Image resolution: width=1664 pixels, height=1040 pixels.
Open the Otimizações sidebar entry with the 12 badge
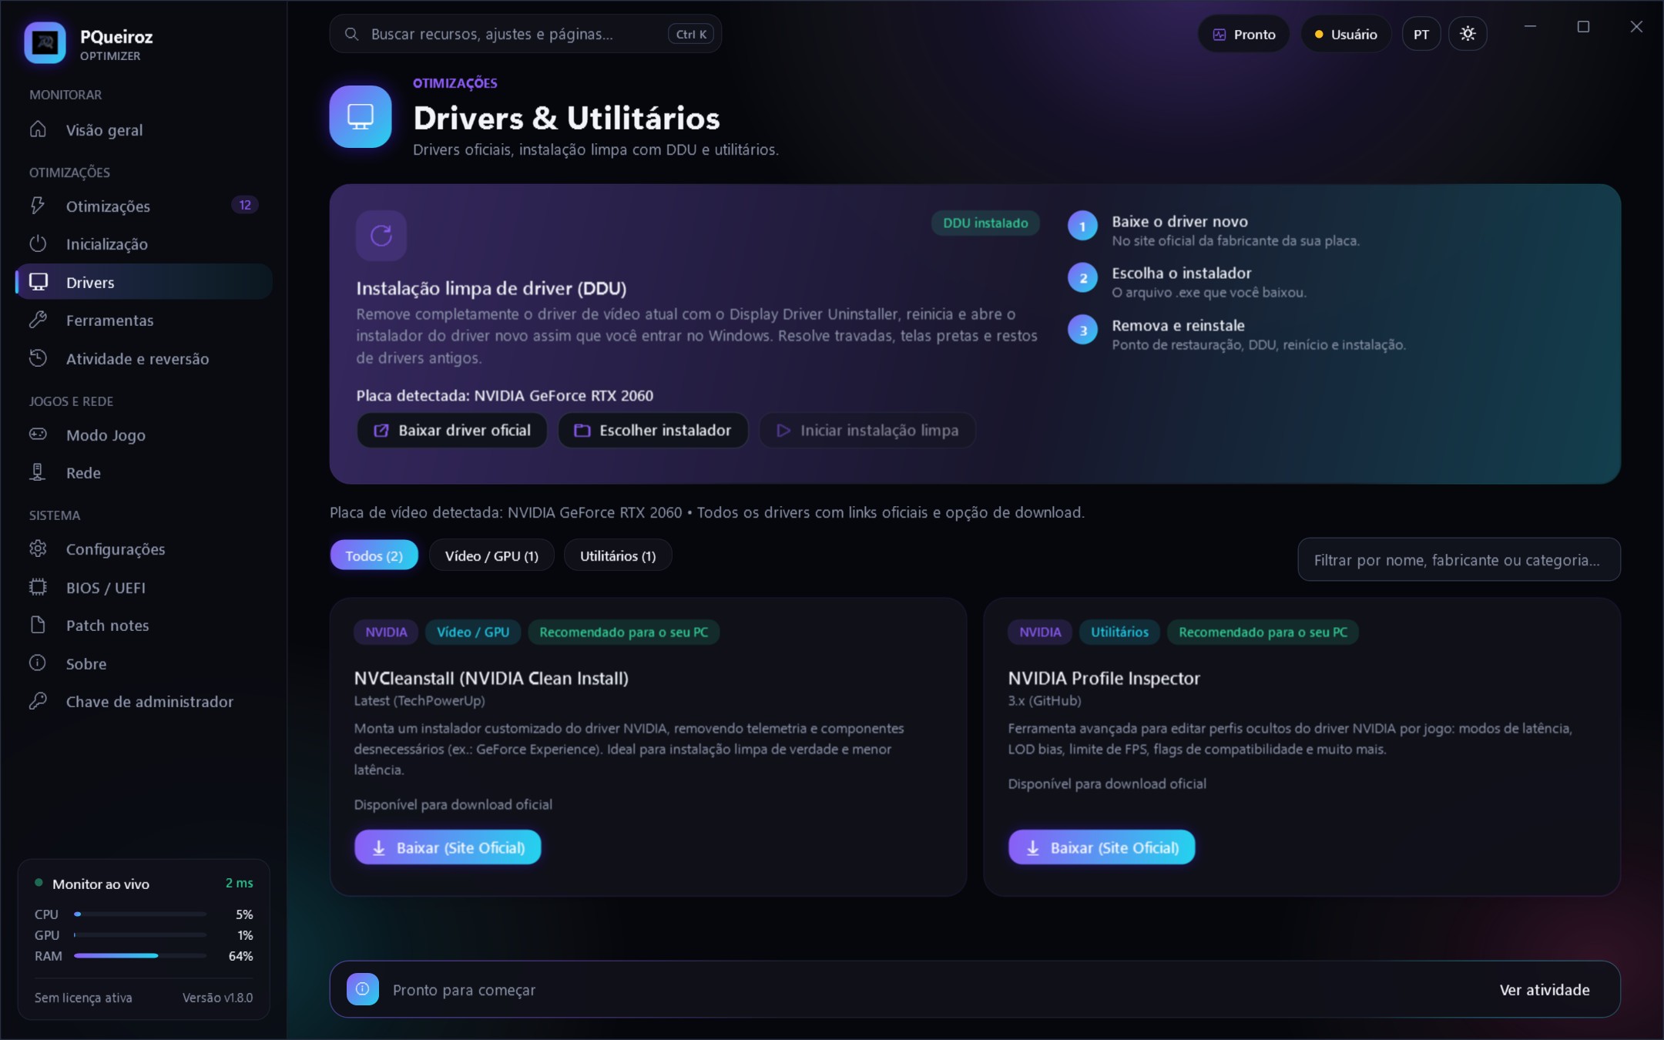[x=144, y=206]
